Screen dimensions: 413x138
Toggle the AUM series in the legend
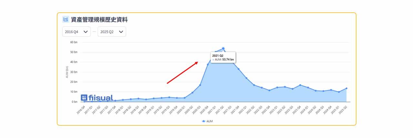pyautogui.click(x=207, y=121)
